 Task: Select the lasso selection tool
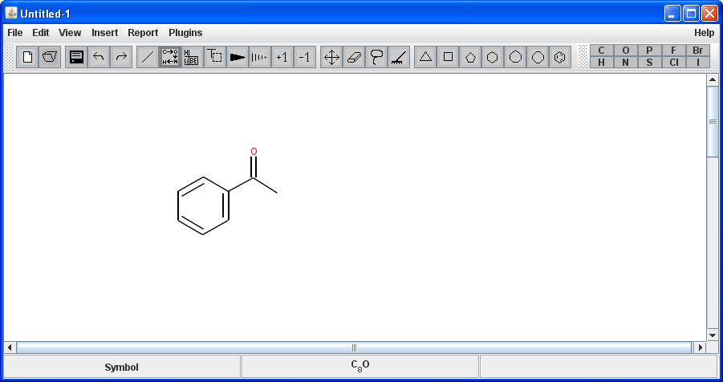376,57
